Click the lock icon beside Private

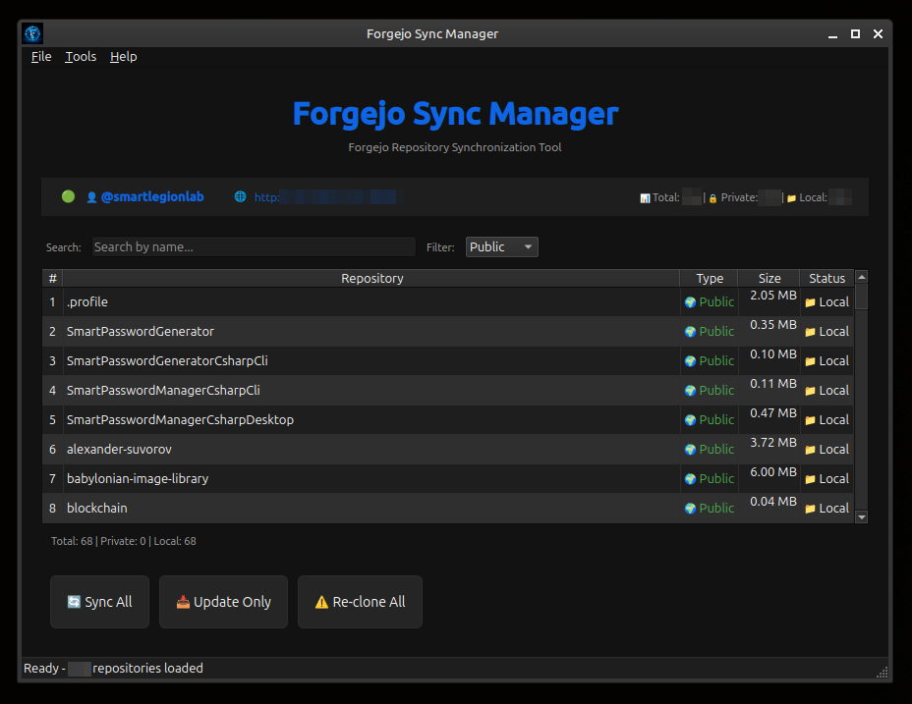click(712, 198)
